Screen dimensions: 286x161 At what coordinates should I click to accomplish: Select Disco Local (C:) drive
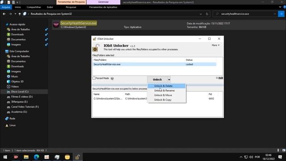point(20,92)
